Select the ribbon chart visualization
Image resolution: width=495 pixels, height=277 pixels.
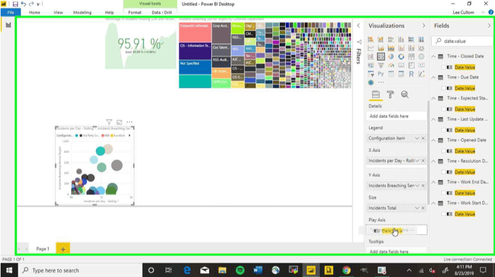[421, 48]
